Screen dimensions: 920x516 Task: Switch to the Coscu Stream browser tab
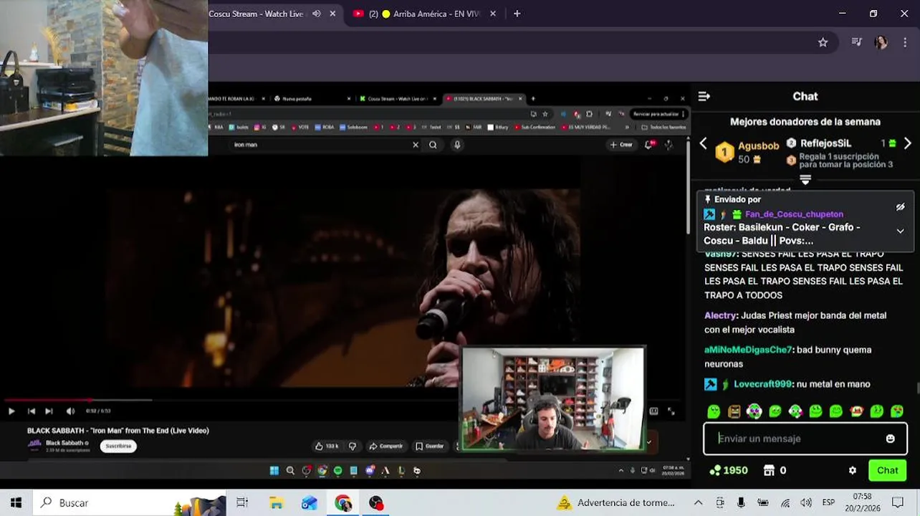click(x=256, y=14)
